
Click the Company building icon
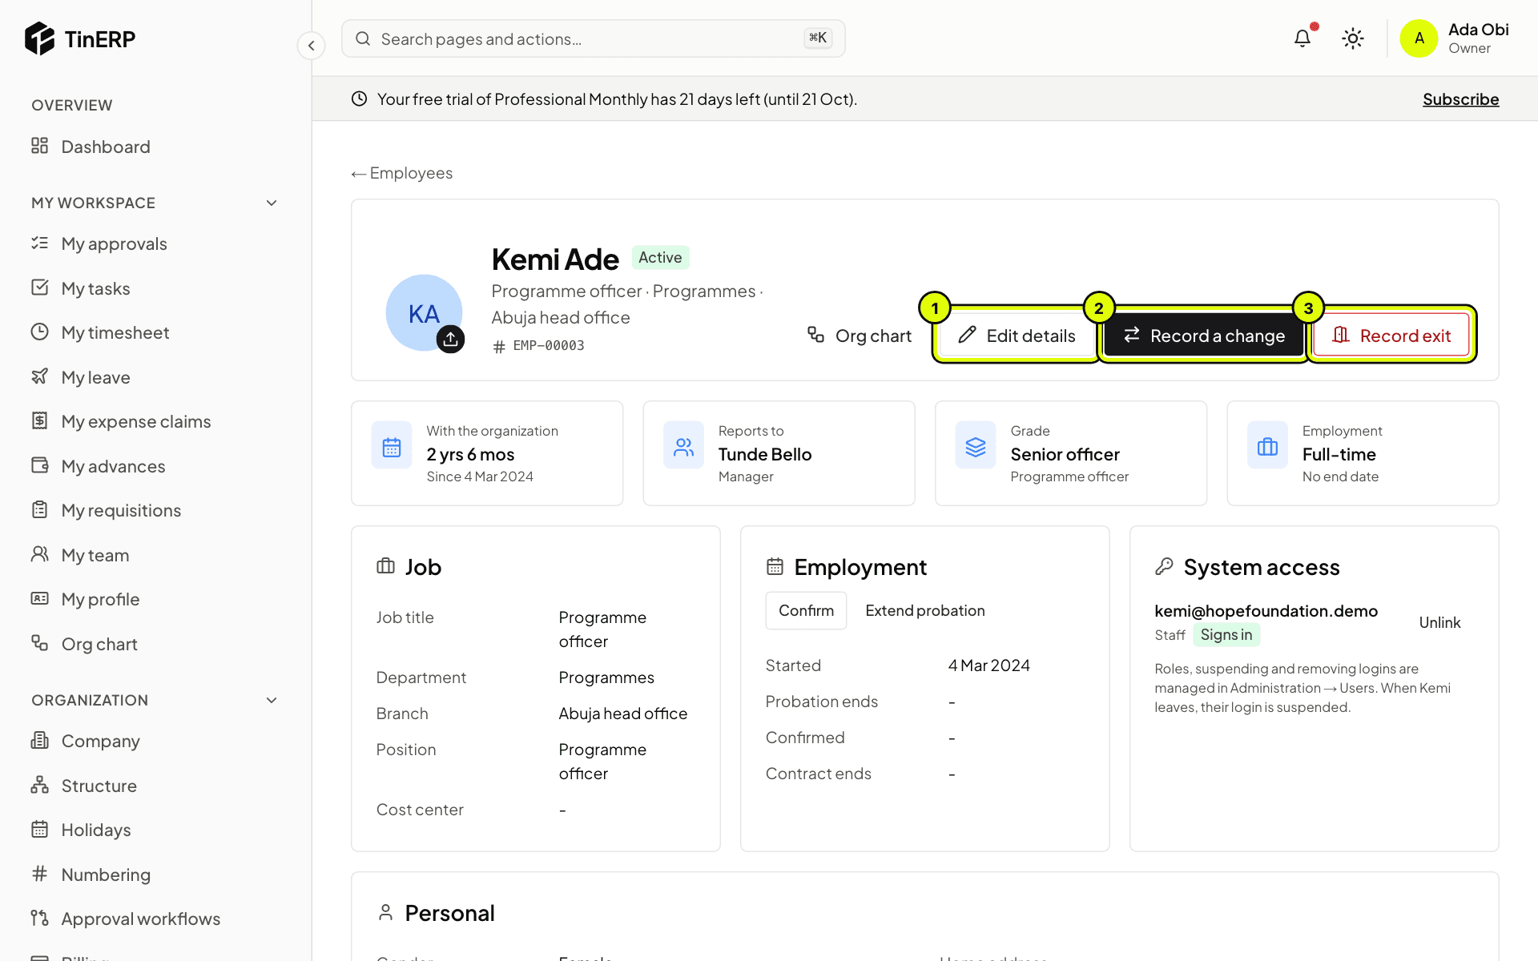point(39,740)
